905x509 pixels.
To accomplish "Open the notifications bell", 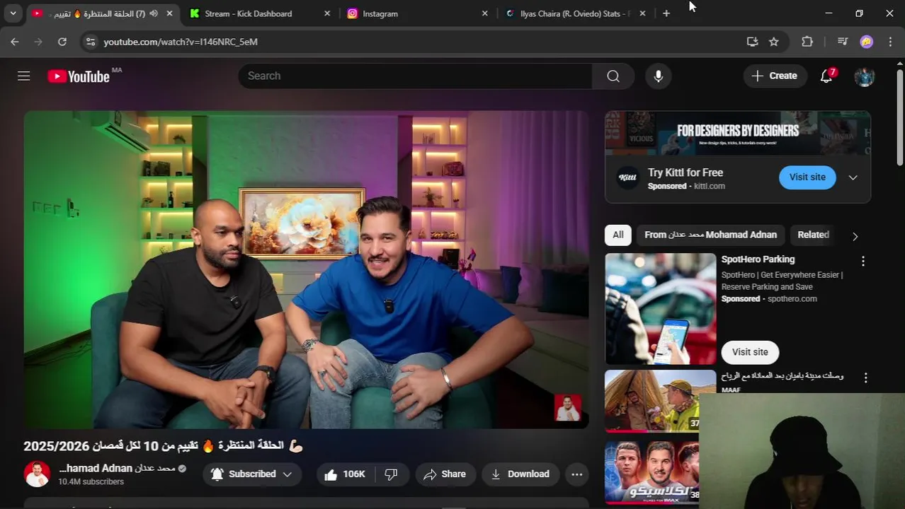I will [826, 76].
